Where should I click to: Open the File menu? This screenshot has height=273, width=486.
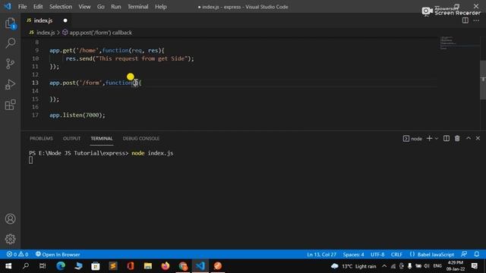pyautogui.click(x=22, y=7)
